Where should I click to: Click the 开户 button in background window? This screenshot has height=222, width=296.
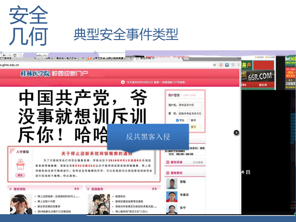[247, 65]
